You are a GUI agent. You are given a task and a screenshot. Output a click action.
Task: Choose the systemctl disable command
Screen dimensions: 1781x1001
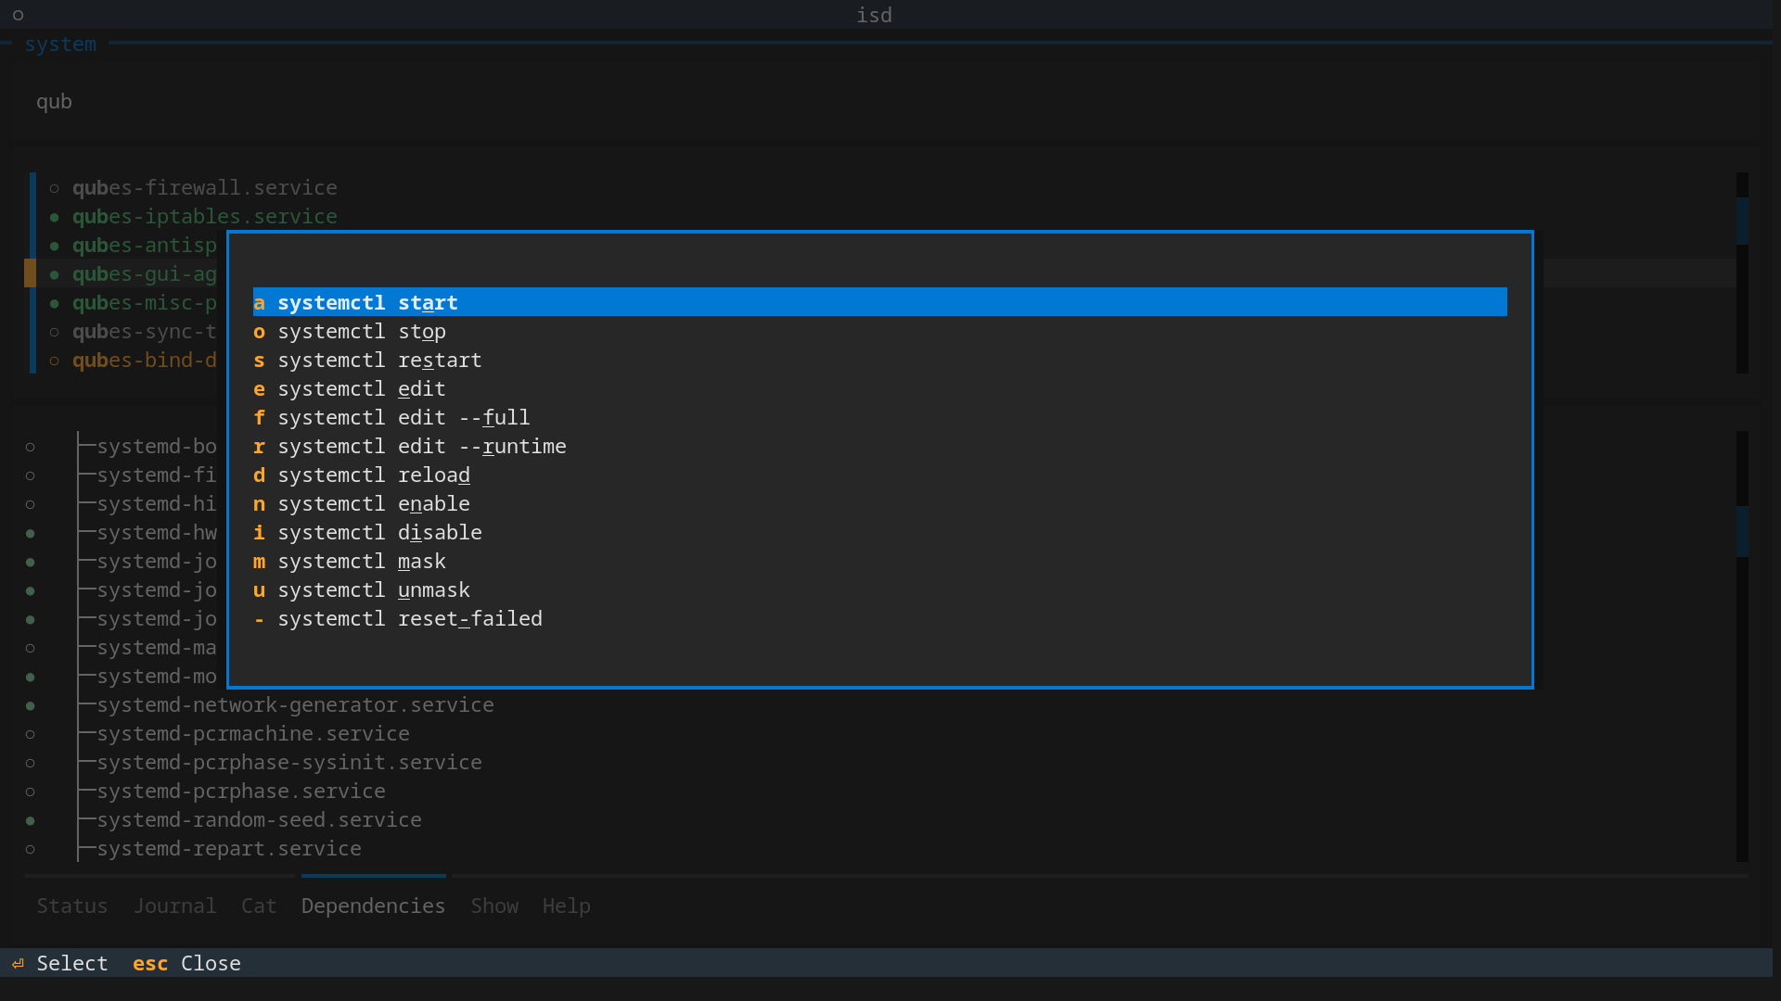(x=879, y=532)
